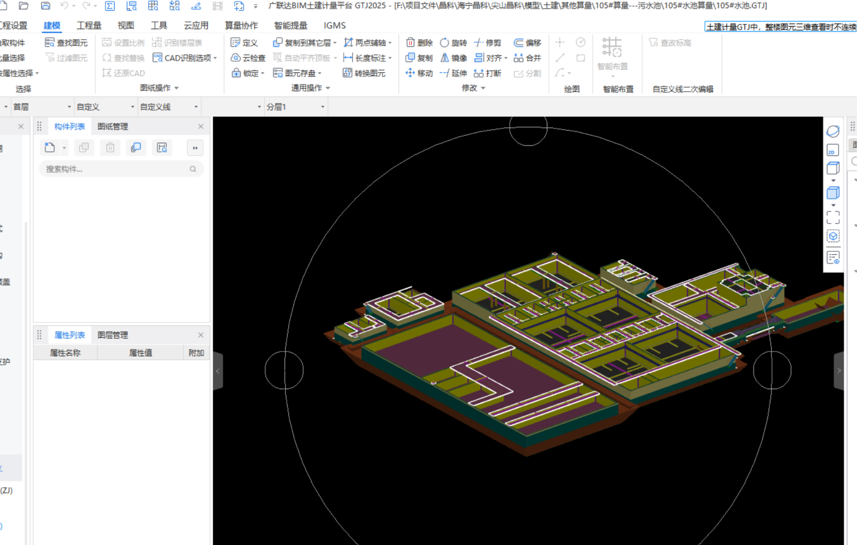Switch to 工程设置 ribbon tab
Image resolution: width=857 pixels, height=545 pixels.
tap(14, 25)
